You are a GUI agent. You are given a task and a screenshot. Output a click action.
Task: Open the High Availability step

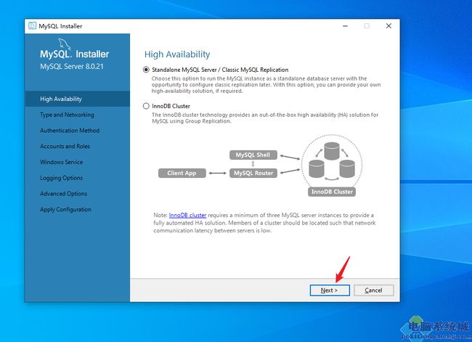78,99
